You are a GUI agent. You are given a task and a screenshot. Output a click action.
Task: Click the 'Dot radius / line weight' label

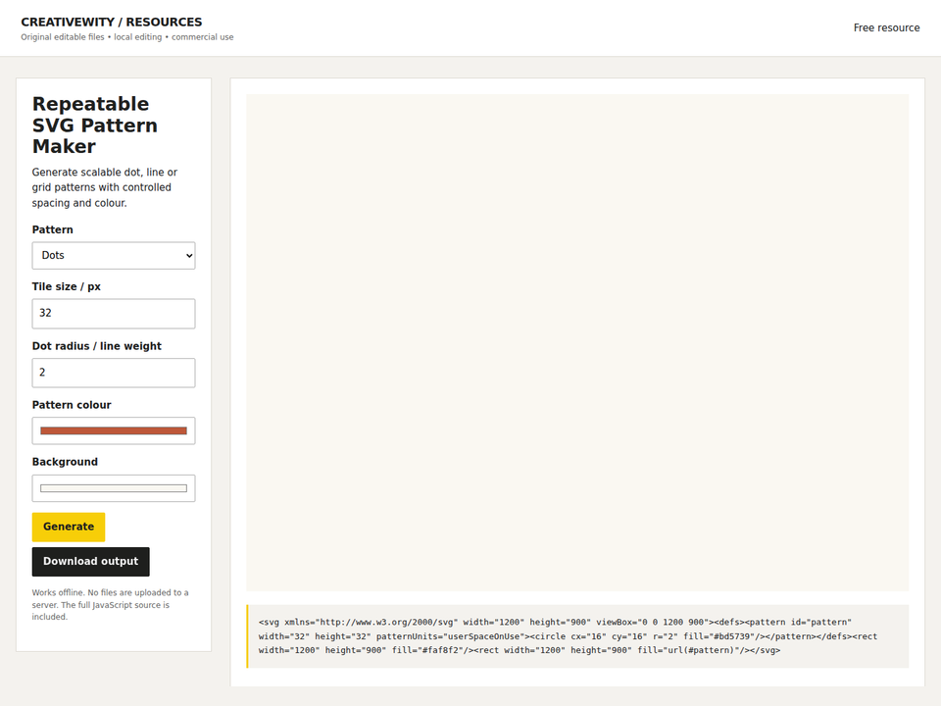point(97,346)
